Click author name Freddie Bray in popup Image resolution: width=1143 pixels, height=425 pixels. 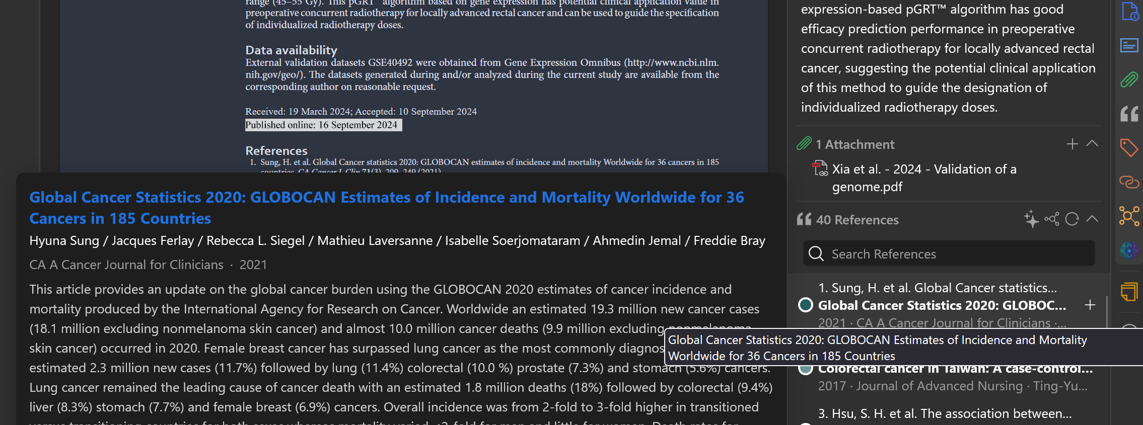[x=729, y=240]
